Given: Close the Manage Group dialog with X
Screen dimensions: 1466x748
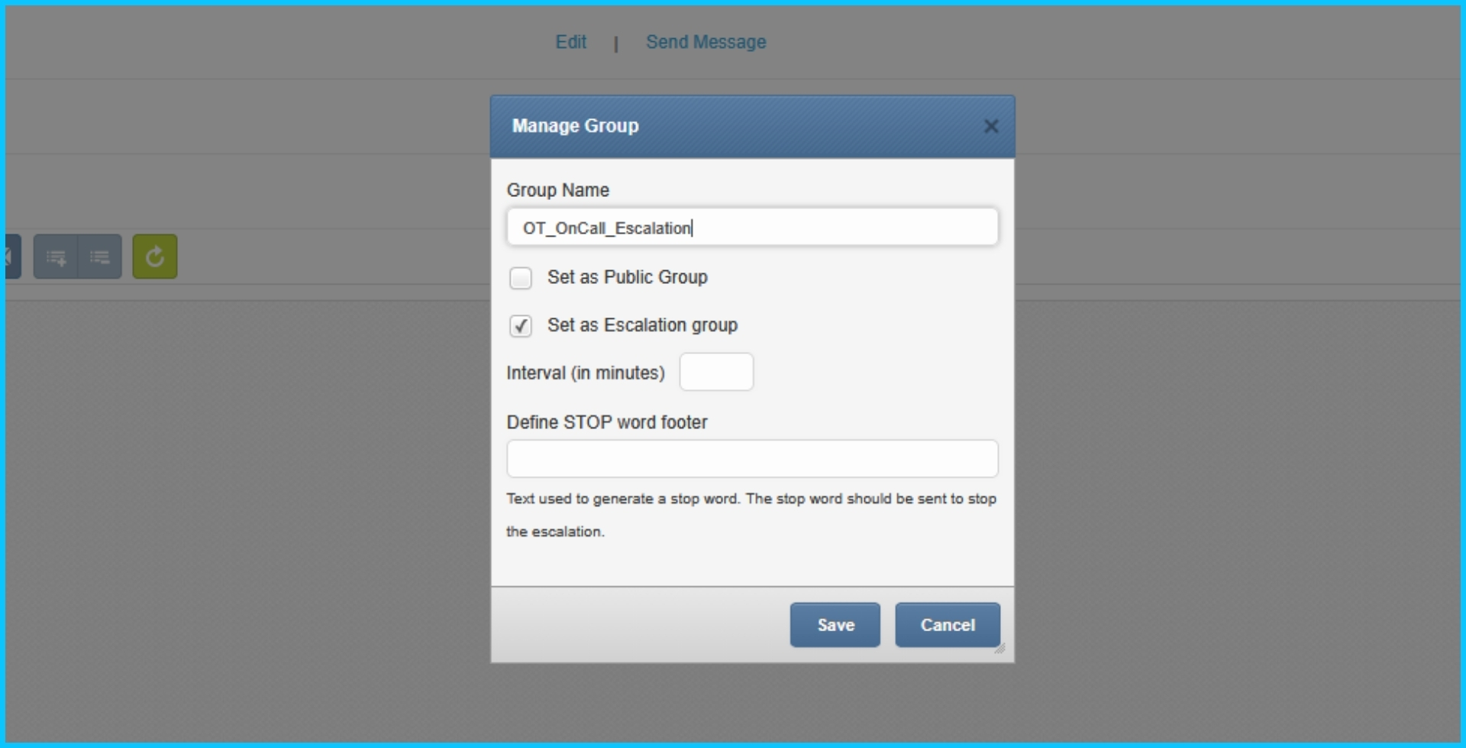Looking at the screenshot, I should click(991, 127).
